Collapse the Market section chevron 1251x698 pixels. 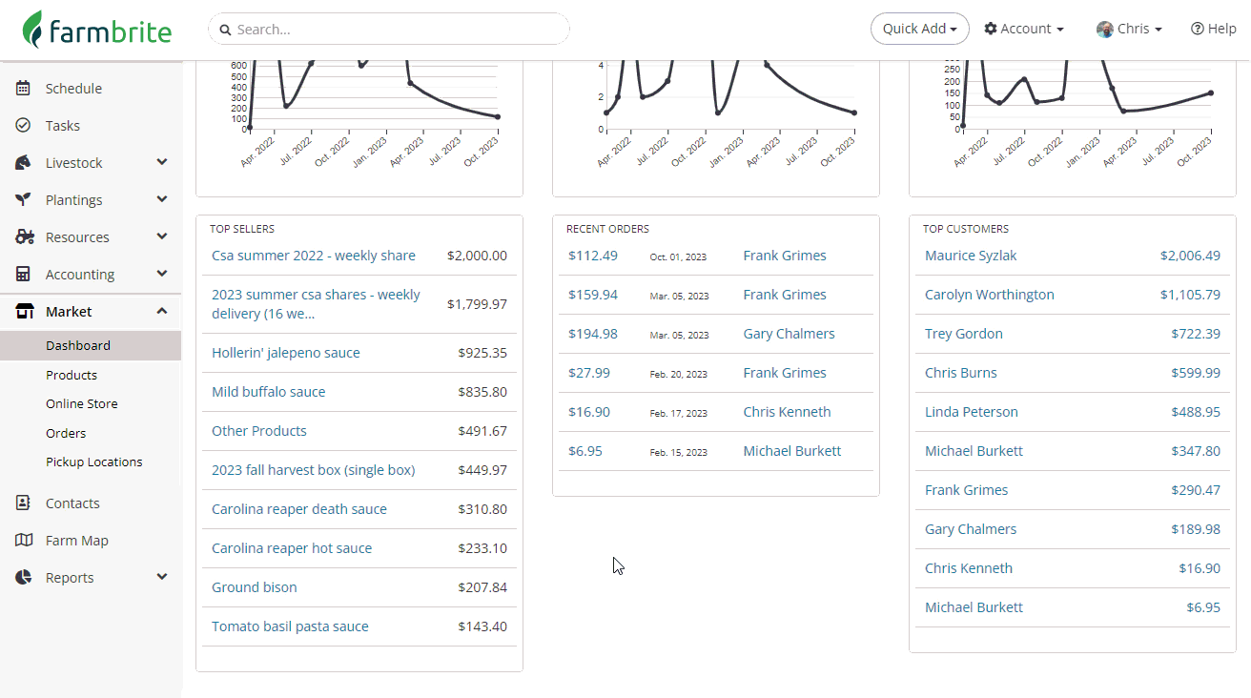(162, 311)
